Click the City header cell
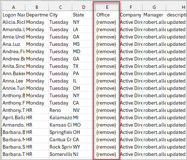 (60, 15)
